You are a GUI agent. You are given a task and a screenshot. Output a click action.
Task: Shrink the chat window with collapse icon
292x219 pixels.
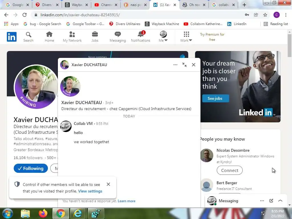pyautogui.click(x=184, y=65)
